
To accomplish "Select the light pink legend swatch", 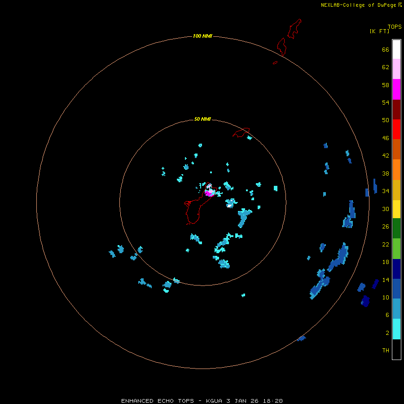I will click(x=396, y=69).
